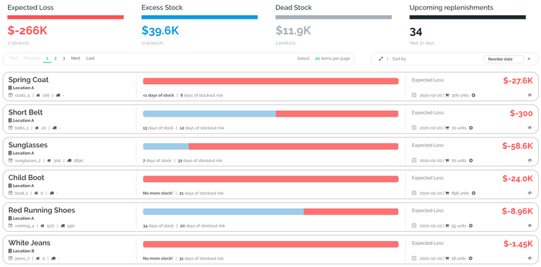This screenshot has width=541, height=267.
Task: Hide Spring Coat using its eye icon
Action: pyautogui.click(x=530, y=95)
